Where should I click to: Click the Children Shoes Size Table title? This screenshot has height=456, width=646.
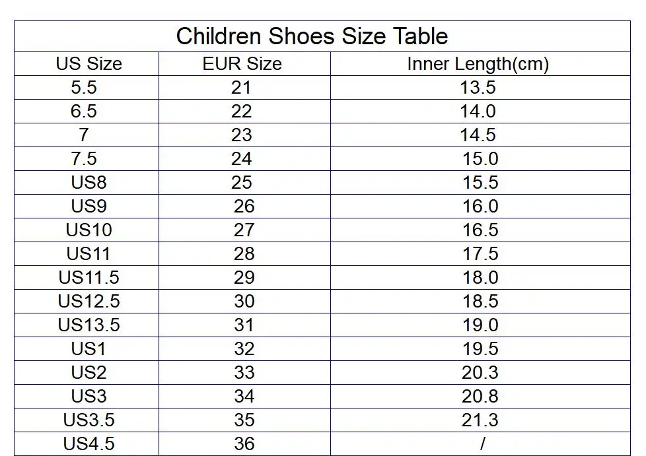[x=312, y=36]
